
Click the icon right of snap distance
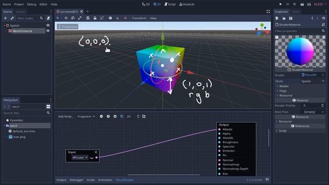144,117
